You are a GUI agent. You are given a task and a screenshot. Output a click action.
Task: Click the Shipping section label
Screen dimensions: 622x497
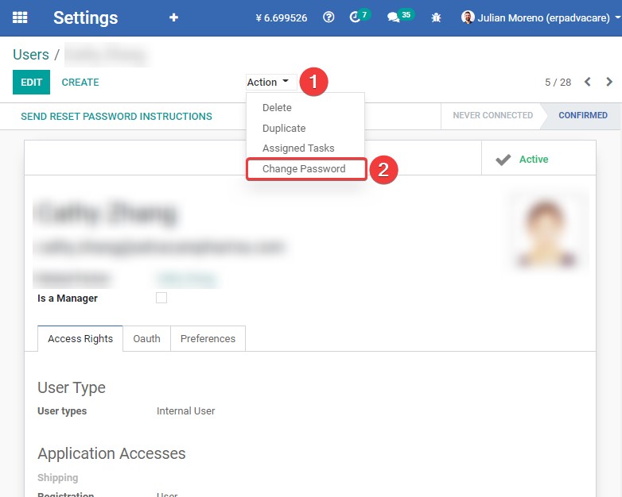(58, 478)
